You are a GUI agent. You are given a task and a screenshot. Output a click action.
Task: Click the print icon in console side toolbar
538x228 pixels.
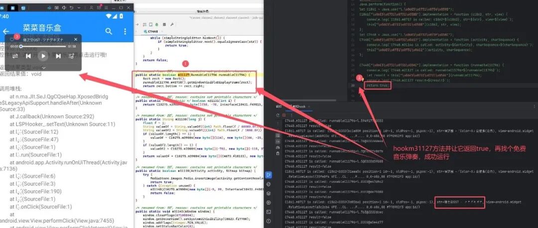click(278, 148)
